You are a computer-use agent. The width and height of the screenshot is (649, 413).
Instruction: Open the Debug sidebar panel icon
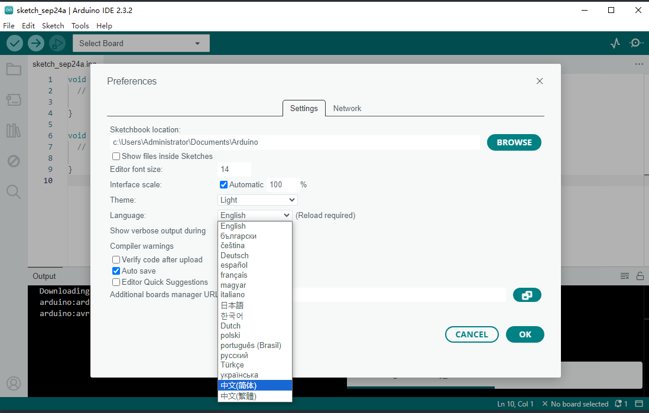coord(14,161)
